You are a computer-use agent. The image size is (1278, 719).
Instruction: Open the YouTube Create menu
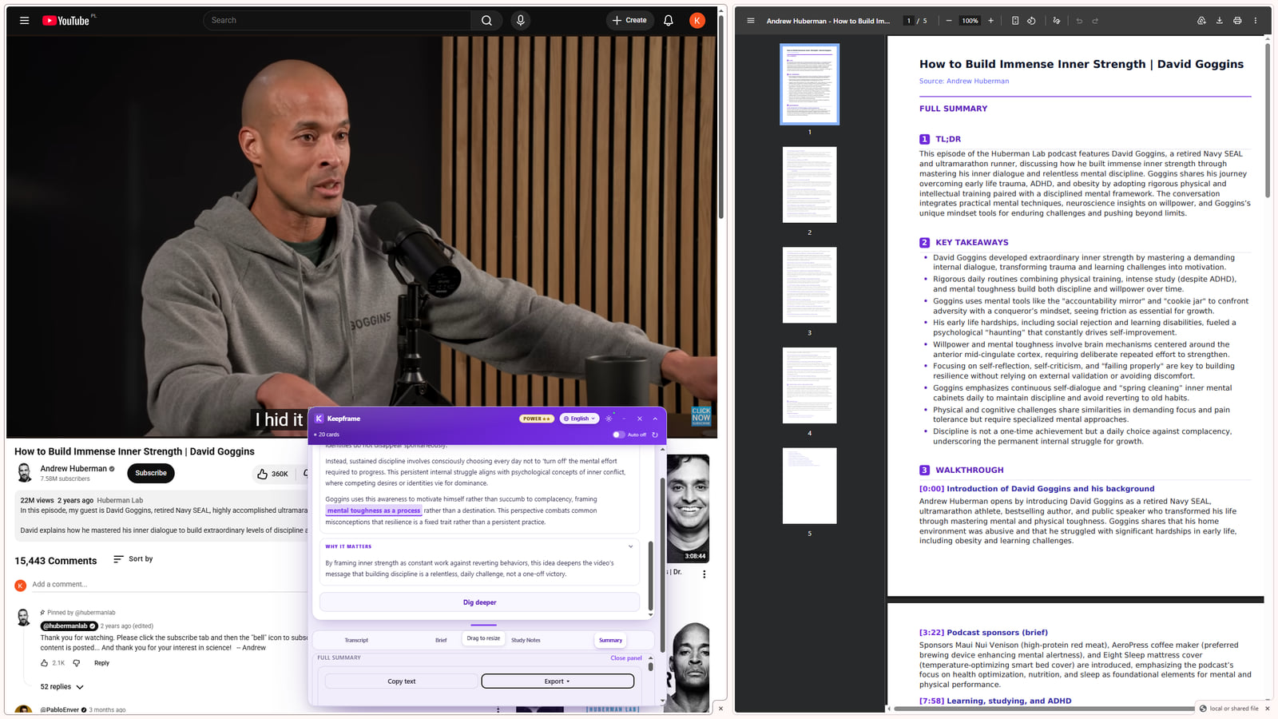click(629, 21)
